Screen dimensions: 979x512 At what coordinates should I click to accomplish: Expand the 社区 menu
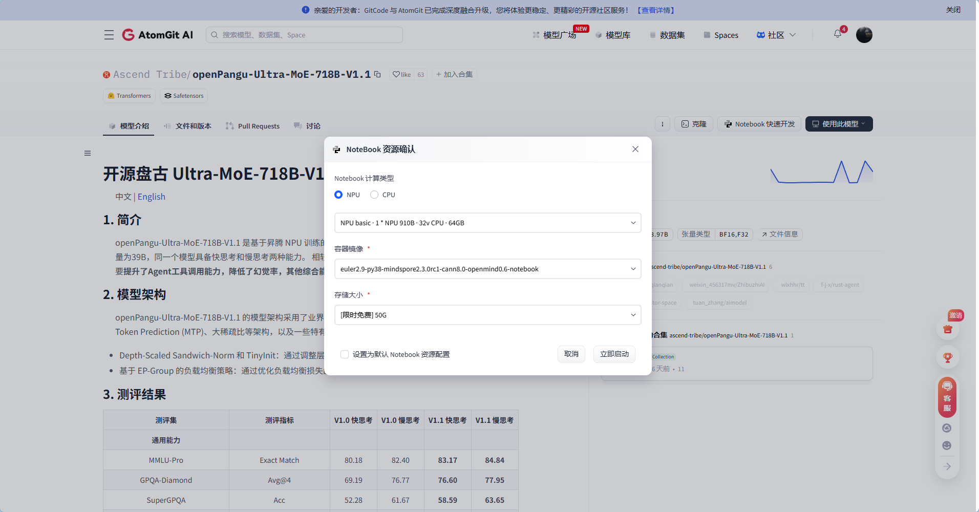coord(776,35)
